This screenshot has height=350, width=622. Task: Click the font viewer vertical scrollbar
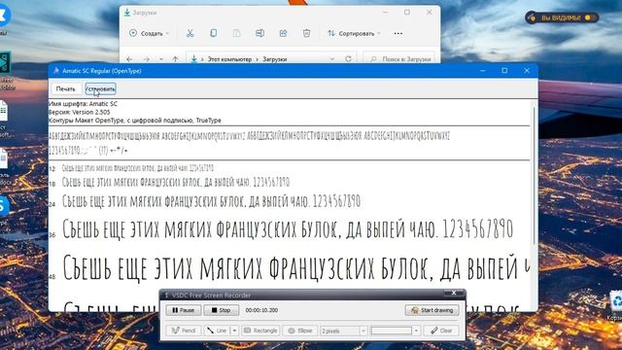point(534,175)
